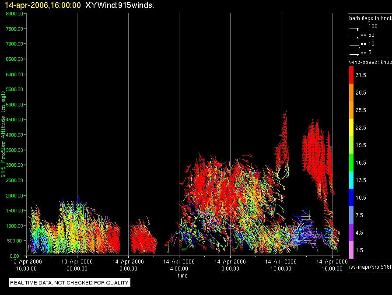The width and height of the screenshot is (392, 295).
Task: Click the 13-Apr-2006 20:00:00 time axis marker
Action: (x=77, y=265)
